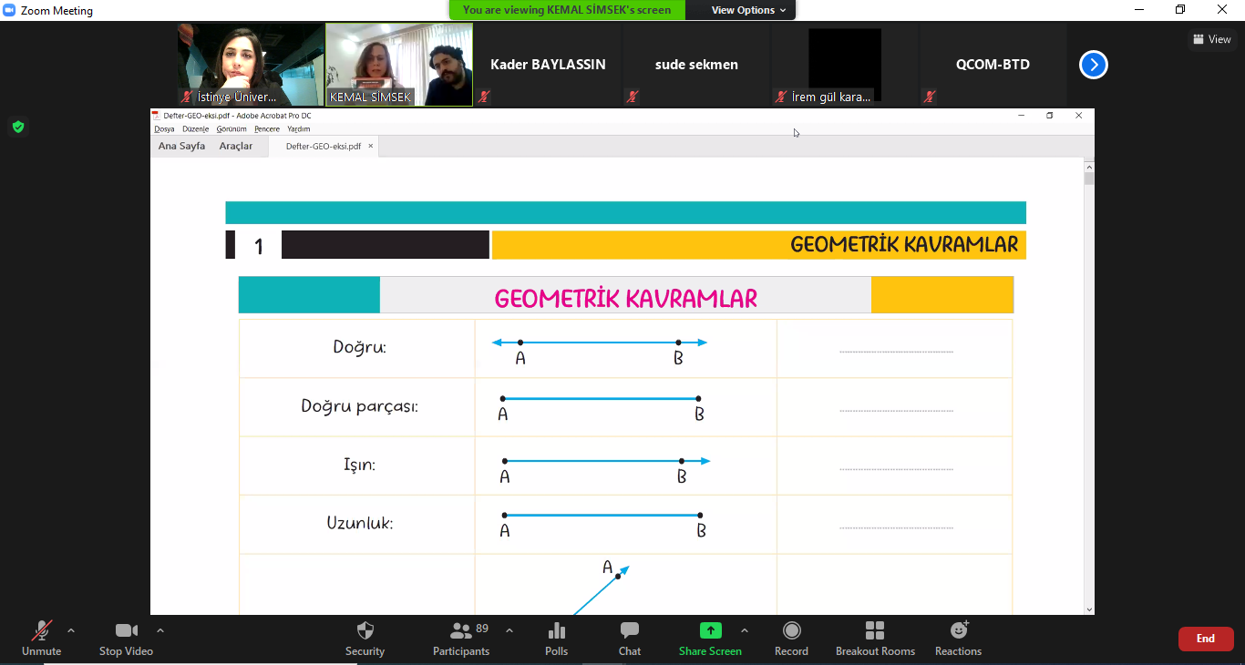Viewport: 1245px width, 665px height.
Task: Click the red End meeting button
Action: click(1205, 639)
